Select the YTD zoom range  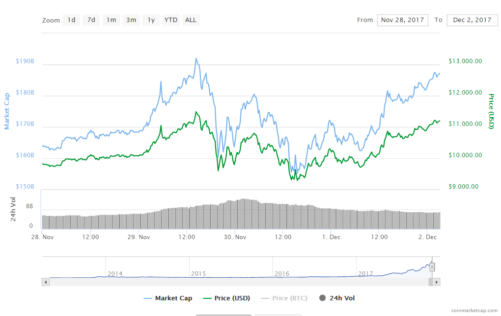[170, 20]
